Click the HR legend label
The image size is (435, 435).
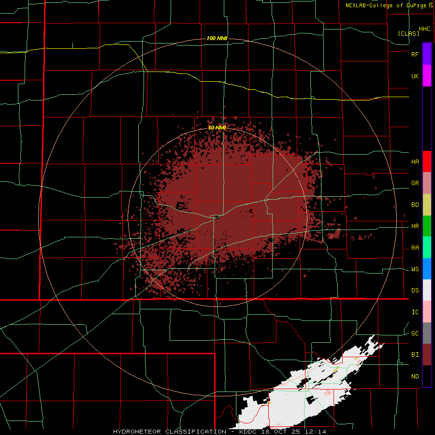click(415, 226)
